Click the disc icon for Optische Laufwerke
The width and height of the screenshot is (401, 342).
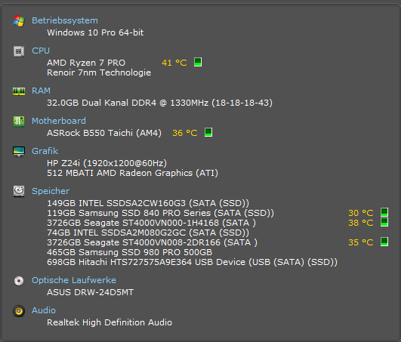(19, 281)
